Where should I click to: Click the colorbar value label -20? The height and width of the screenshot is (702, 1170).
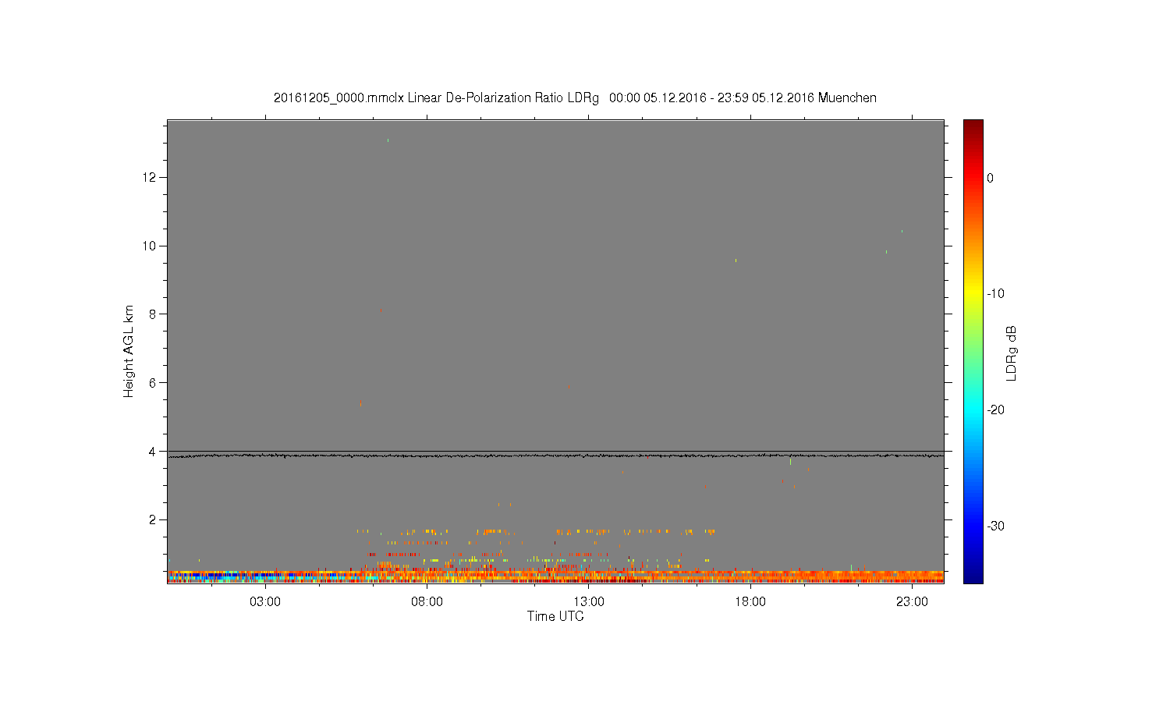pyautogui.click(x=995, y=409)
